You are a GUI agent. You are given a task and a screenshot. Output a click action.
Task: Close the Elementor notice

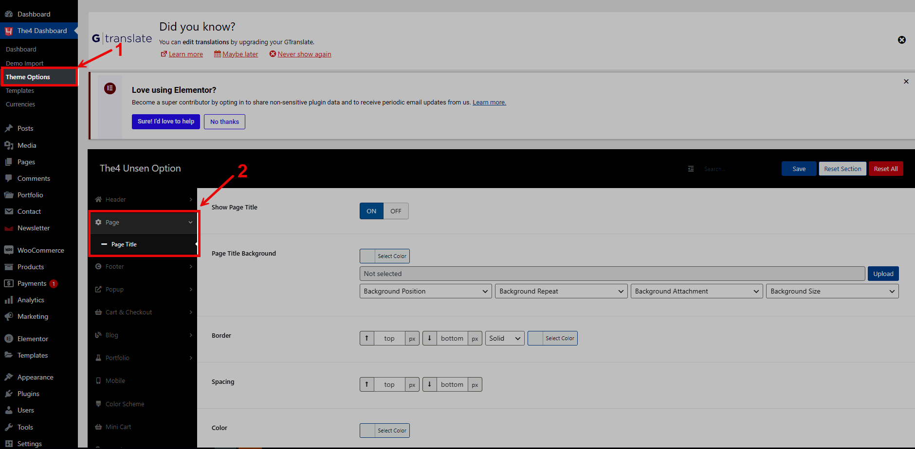pyautogui.click(x=906, y=81)
